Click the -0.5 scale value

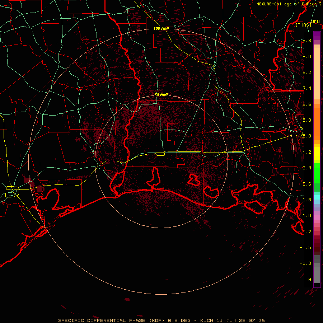305,247
